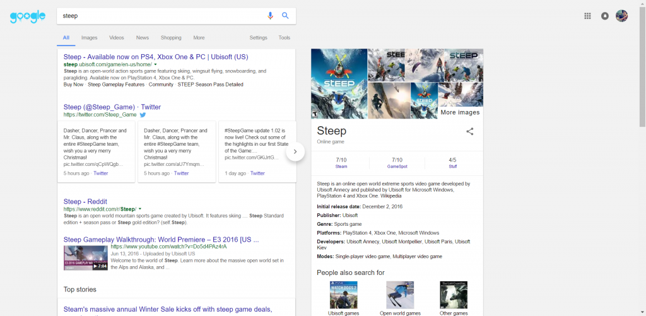Switch to the News tab
Viewport: 646px width, 316px height.
[x=143, y=37]
